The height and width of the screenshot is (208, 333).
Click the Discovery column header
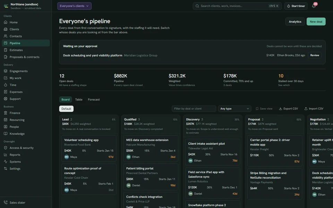213,126
